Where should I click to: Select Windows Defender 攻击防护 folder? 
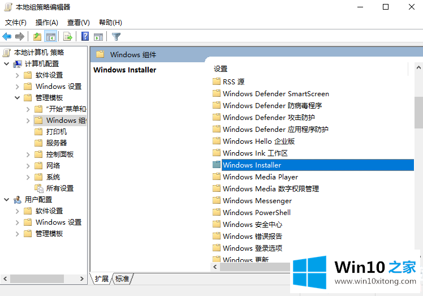coord(269,117)
